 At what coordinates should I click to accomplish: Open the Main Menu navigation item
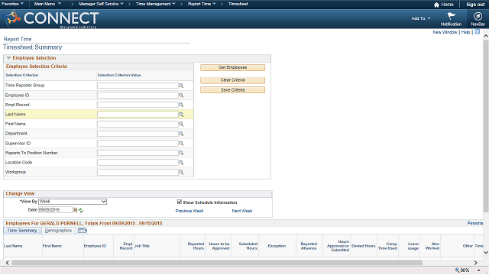click(47, 4)
